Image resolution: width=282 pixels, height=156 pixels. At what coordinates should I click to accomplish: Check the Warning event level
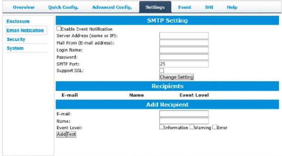[192, 127]
